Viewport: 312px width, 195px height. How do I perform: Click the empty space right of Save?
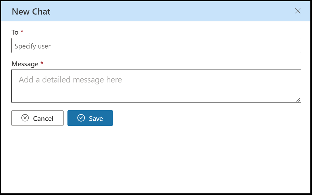pyautogui.click(x=207, y=118)
